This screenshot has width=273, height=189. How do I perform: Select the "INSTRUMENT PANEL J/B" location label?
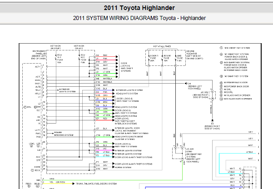tap(39, 55)
